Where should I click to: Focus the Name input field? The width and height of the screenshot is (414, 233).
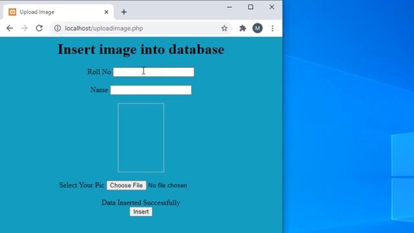pyautogui.click(x=151, y=90)
